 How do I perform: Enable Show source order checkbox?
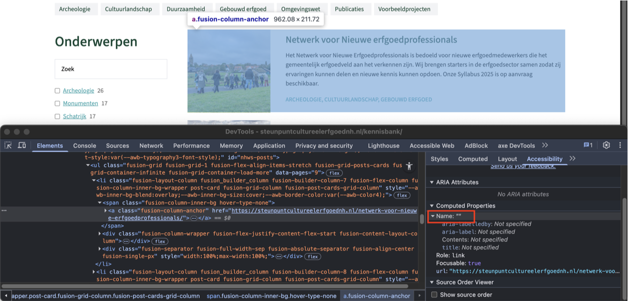pos(434,295)
